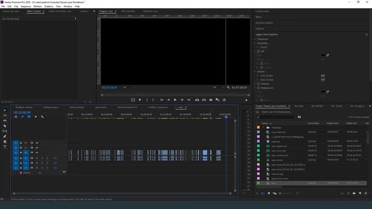Toggle V3 track output eye

(x=37, y=143)
